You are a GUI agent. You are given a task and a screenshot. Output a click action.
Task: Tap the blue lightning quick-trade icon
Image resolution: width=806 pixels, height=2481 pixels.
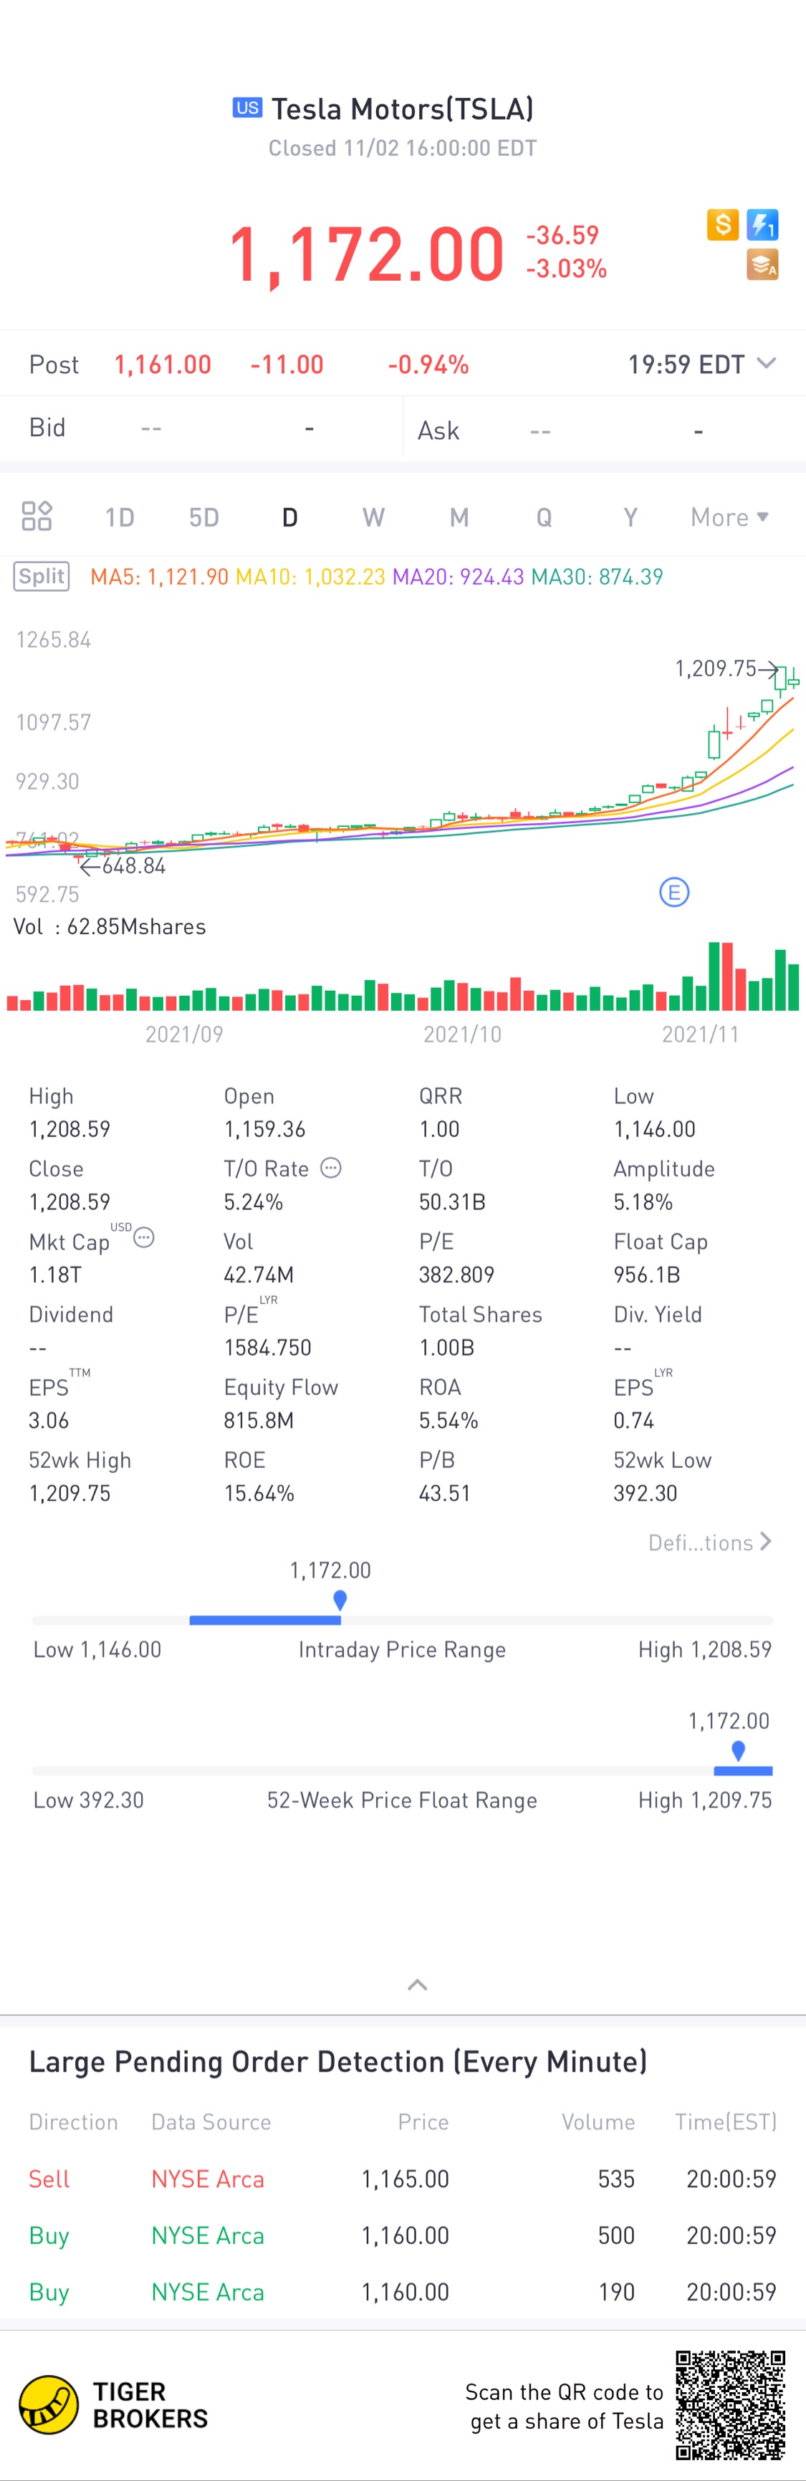[x=763, y=224]
